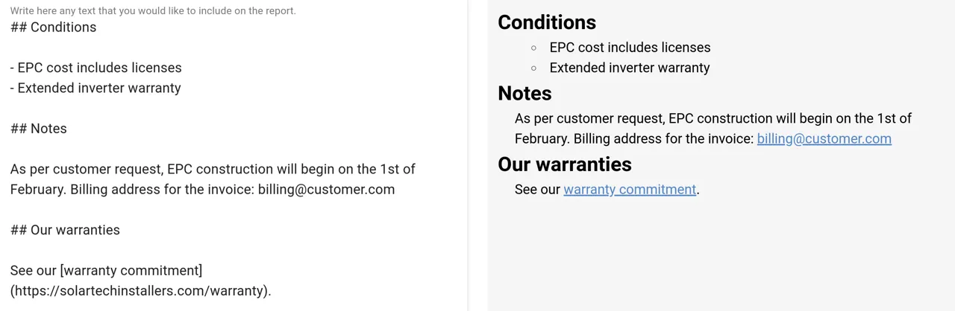The image size is (955, 311).
Task: Click the billing@customer.com email link
Action: pyautogui.click(x=824, y=138)
